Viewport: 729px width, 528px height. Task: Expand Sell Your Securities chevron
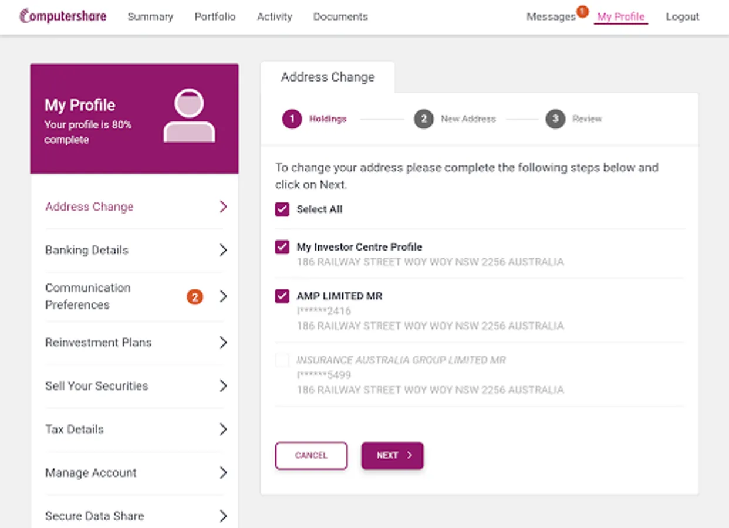pyautogui.click(x=223, y=386)
